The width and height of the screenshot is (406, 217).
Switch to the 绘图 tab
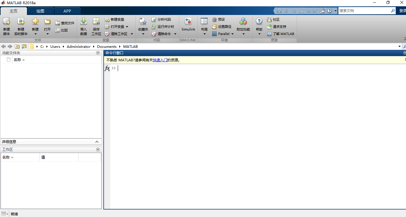tap(40, 11)
